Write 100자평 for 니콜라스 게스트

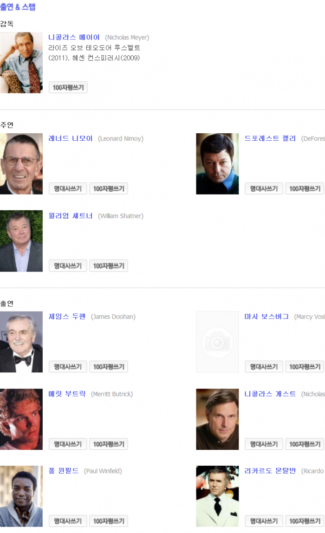(305, 444)
